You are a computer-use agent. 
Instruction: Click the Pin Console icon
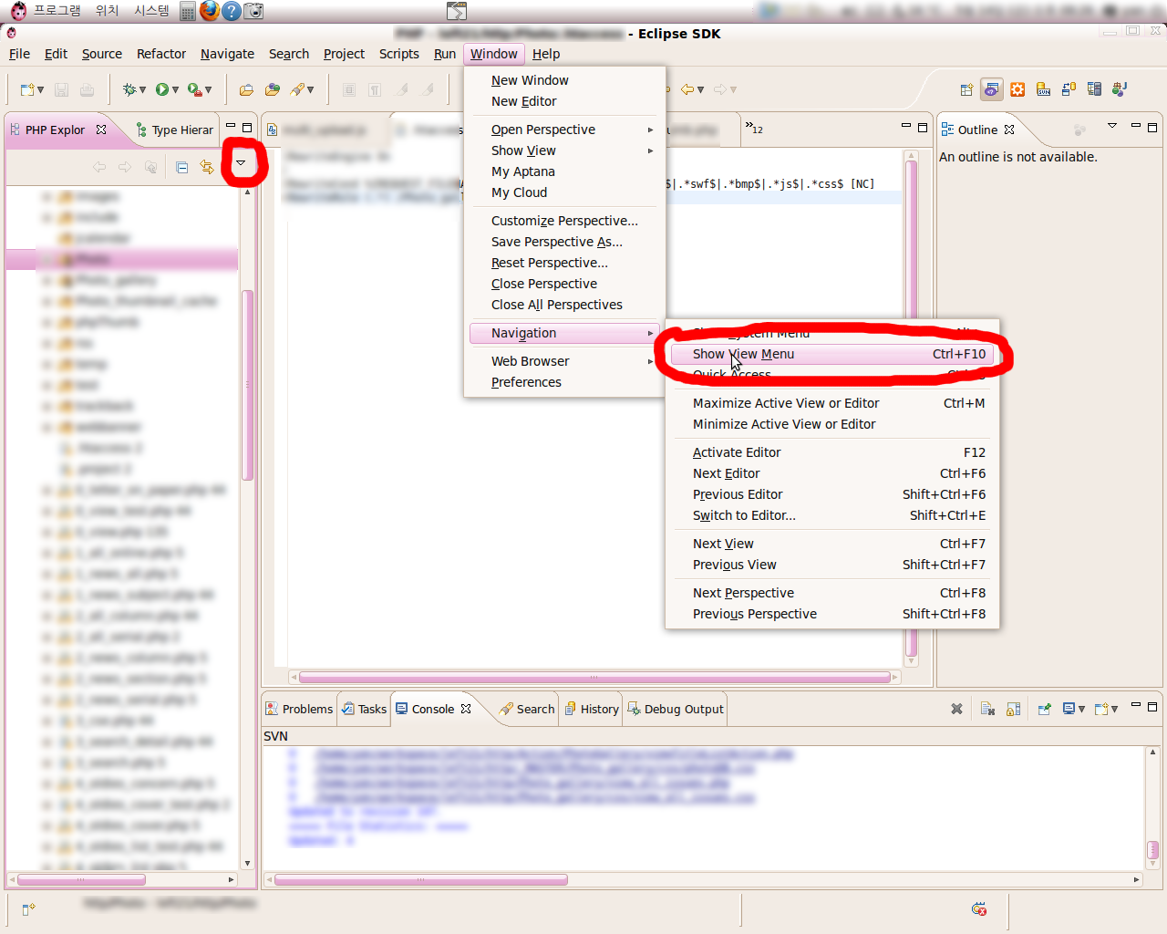pyautogui.click(x=1045, y=709)
